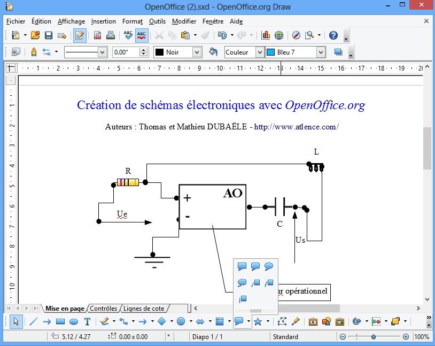The height and width of the screenshot is (346, 435).
Task: Save the document with the floppy icon
Action: (49, 35)
